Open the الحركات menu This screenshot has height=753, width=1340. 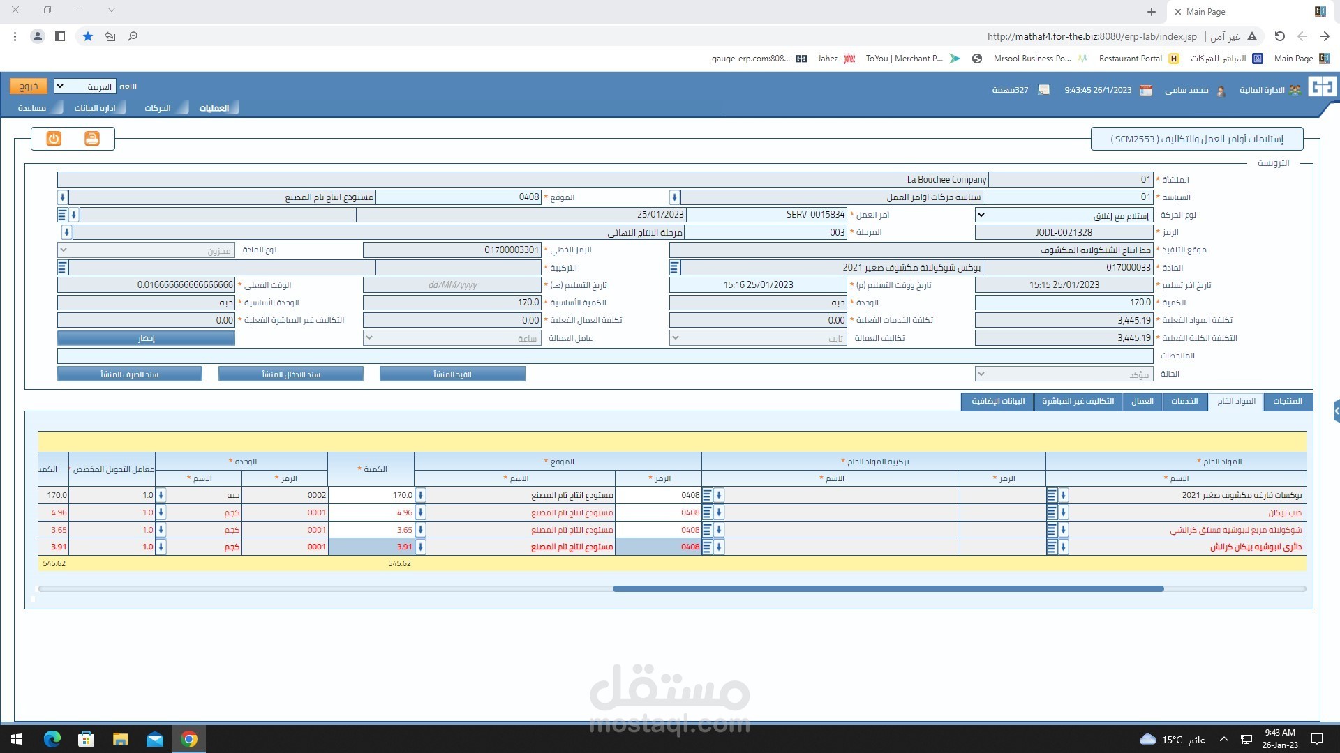(x=158, y=108)
